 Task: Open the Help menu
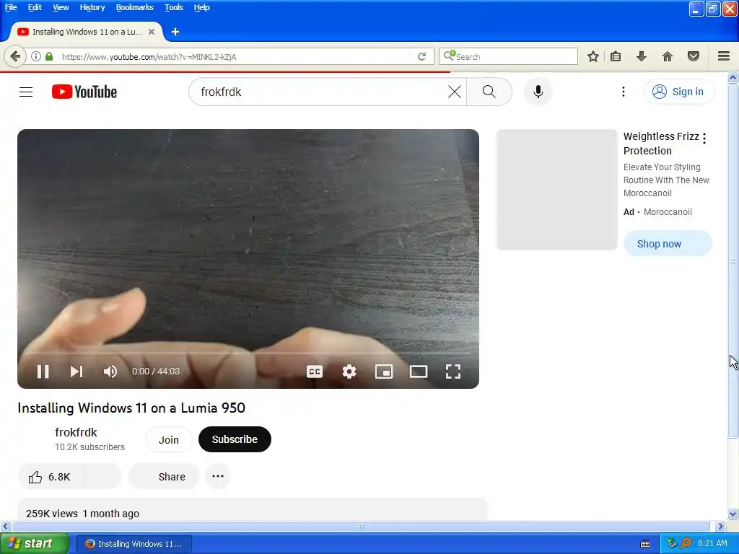pyautogui.click(x=202, y=7)
